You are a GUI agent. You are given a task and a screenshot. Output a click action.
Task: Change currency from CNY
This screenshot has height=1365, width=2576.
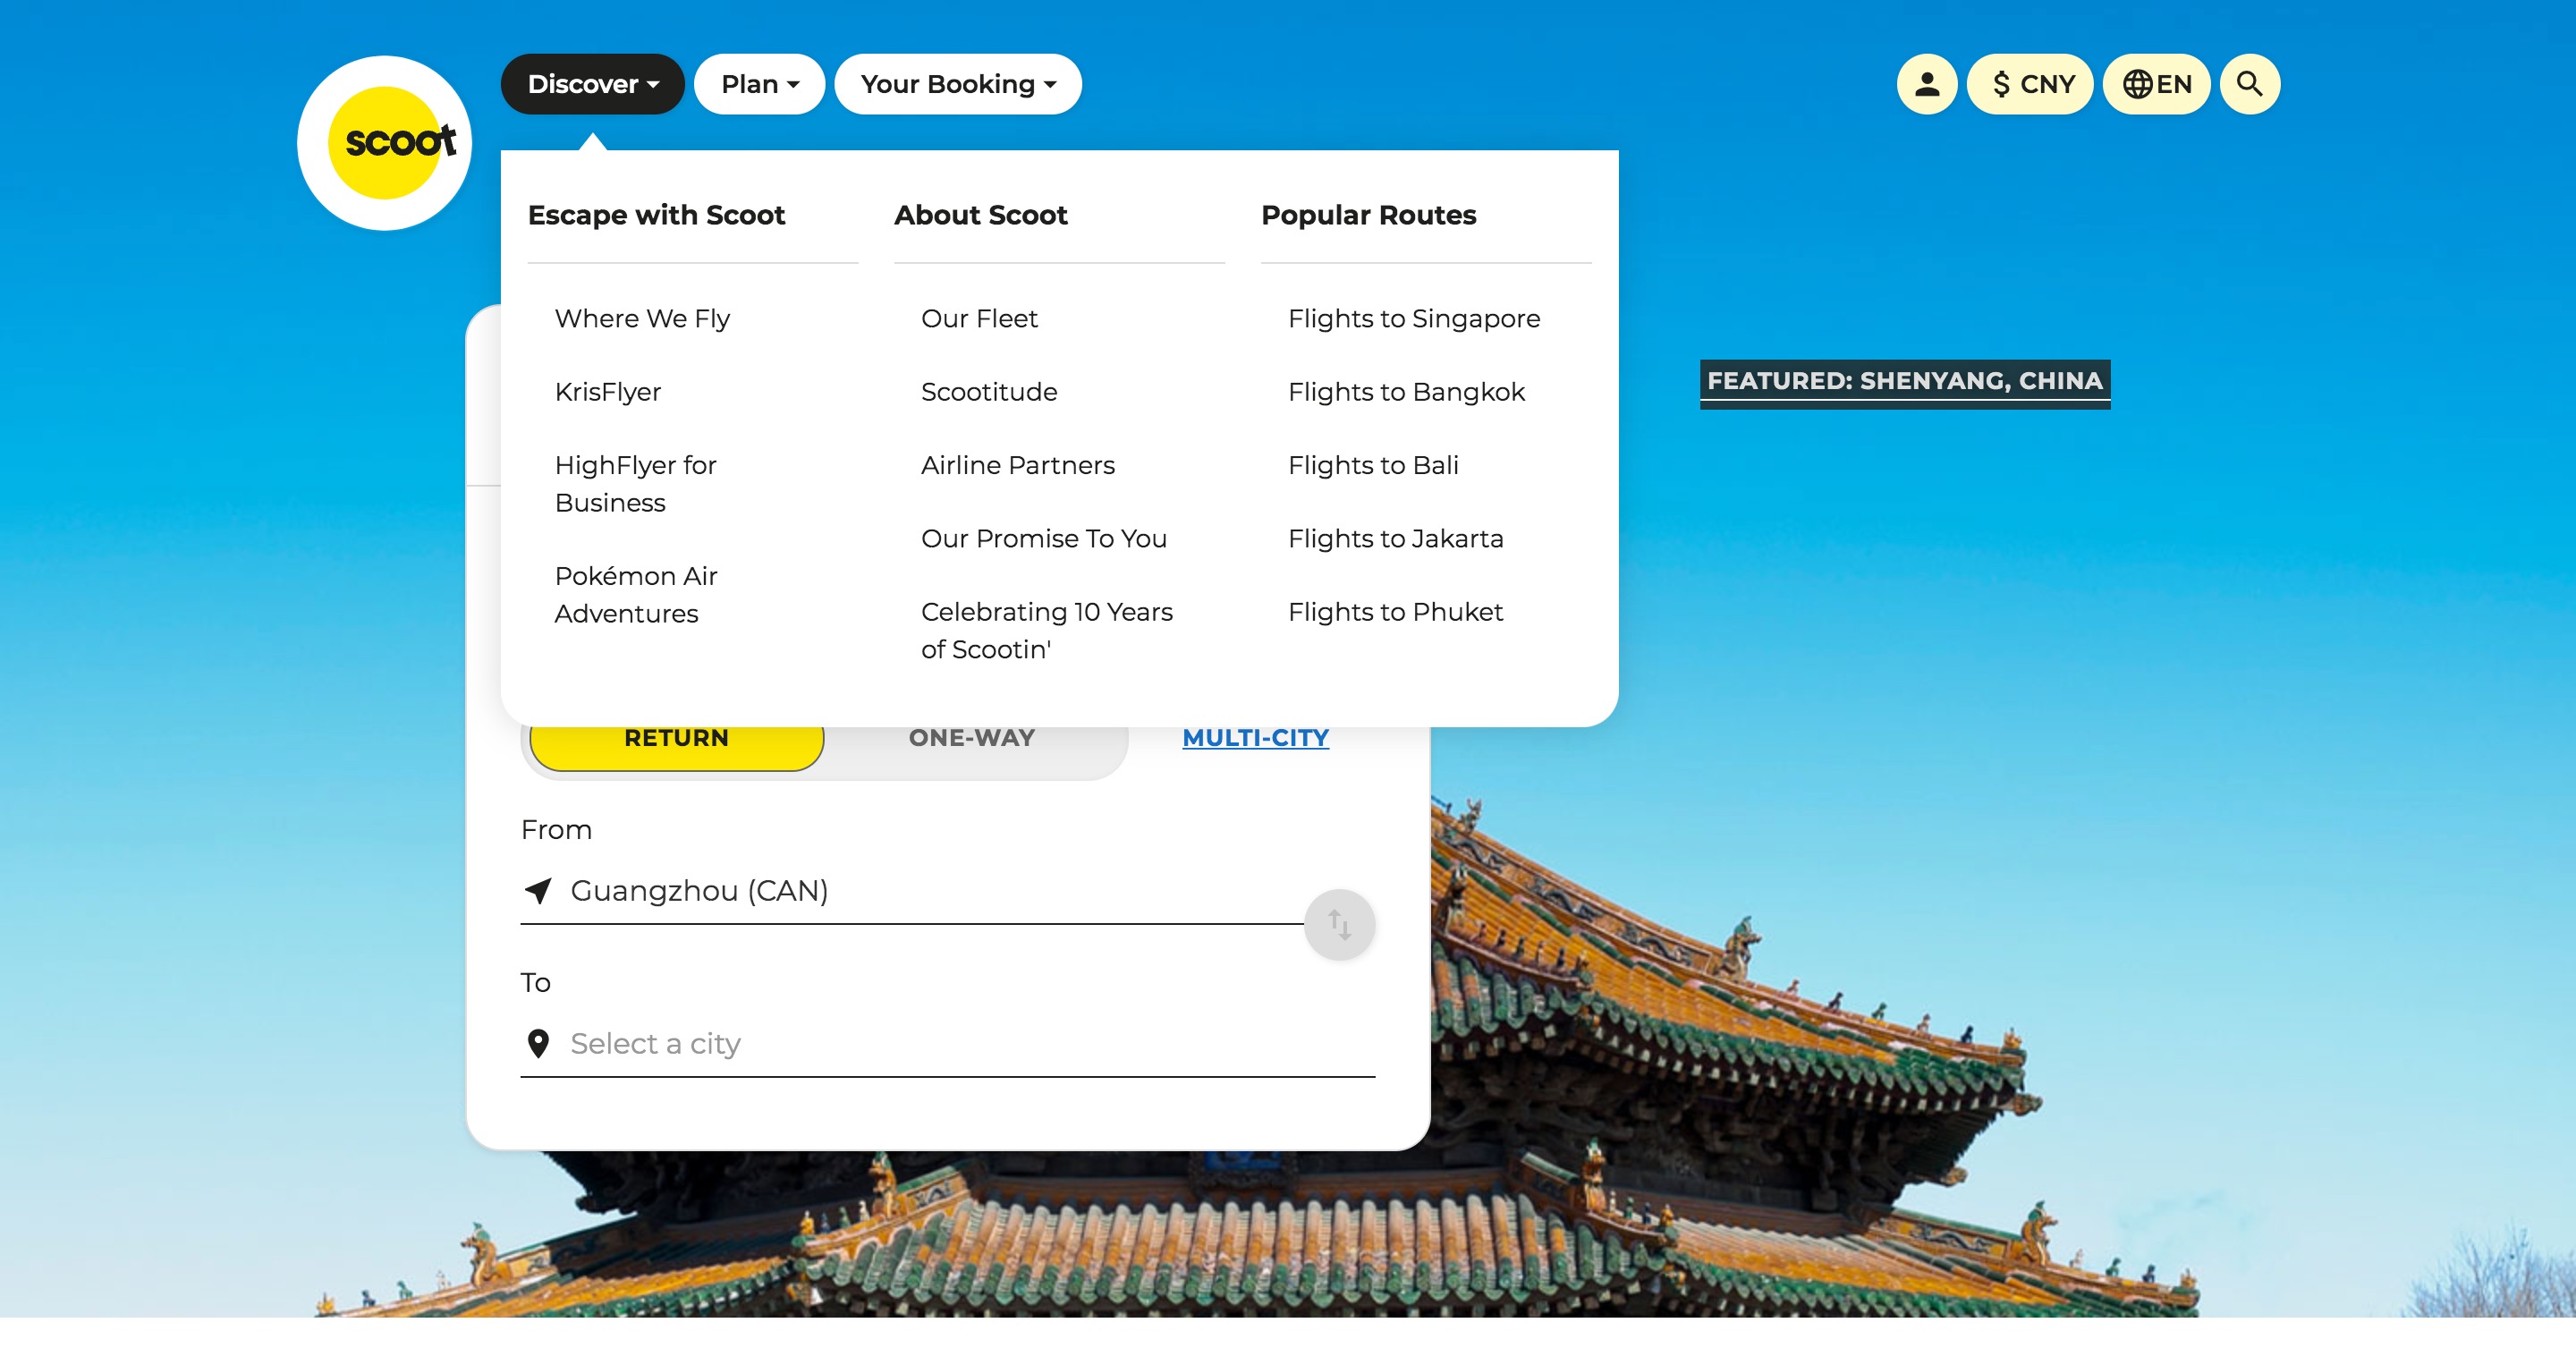2030,84
